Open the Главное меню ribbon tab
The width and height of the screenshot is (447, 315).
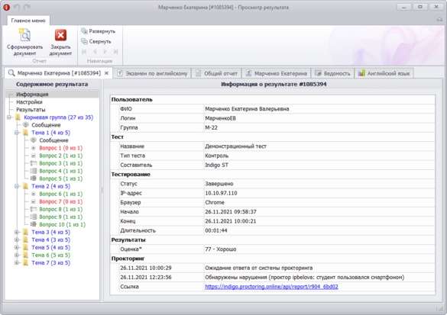(x=28, y=21)
